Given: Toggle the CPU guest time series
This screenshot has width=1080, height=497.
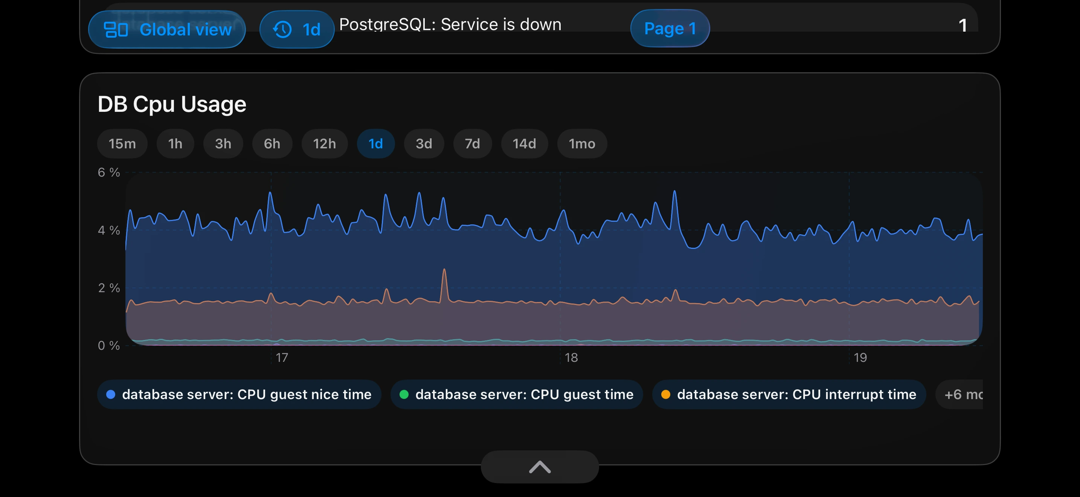Looking at the screenshot, I should pyautogui.click(x=517, y=394).
